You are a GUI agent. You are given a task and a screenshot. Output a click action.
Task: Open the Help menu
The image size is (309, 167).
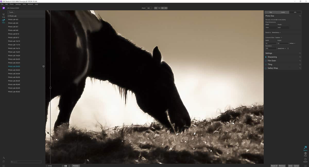point(36,4)
